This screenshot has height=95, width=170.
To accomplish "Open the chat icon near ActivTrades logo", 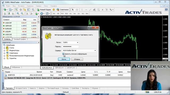I will tap(166, 10).
